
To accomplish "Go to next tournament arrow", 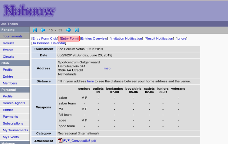I will click(69, 30).
